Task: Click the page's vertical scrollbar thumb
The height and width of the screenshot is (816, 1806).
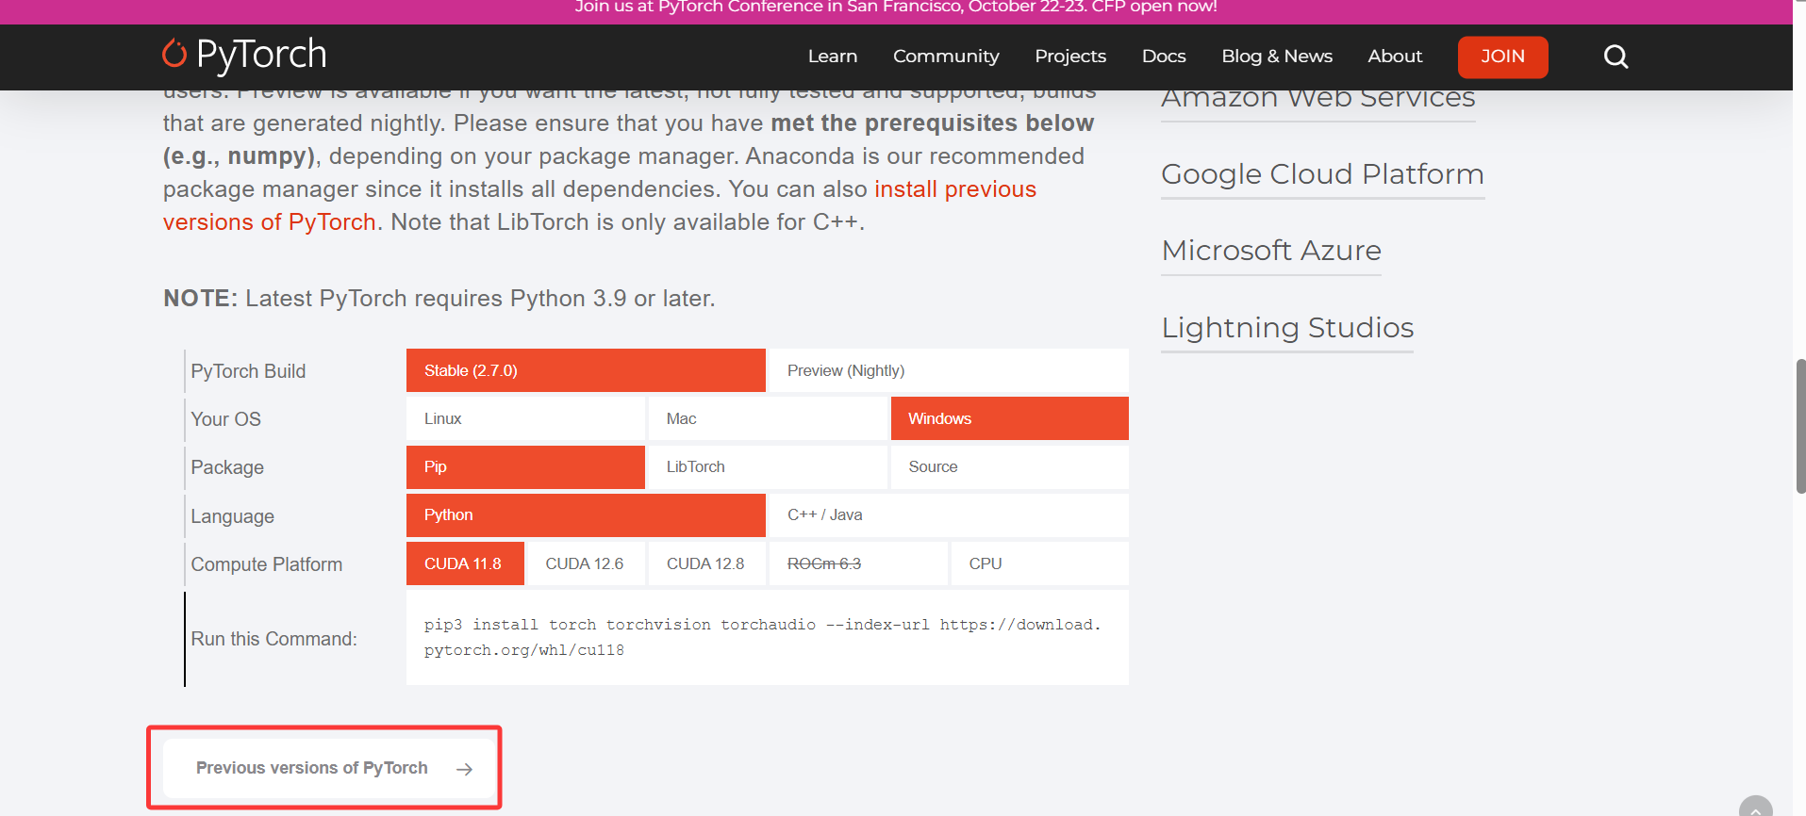Action: point(1799,426)
